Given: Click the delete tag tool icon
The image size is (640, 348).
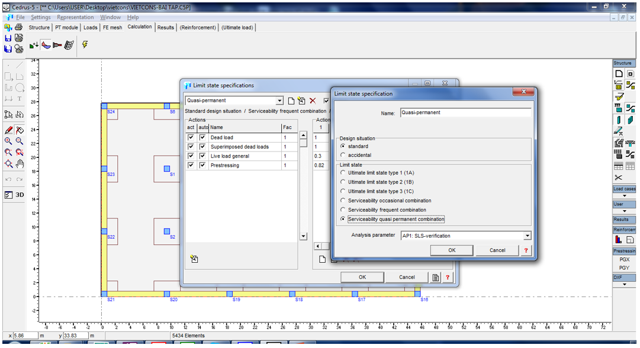Looking at the screenshot, I should (x=19, y=130).
